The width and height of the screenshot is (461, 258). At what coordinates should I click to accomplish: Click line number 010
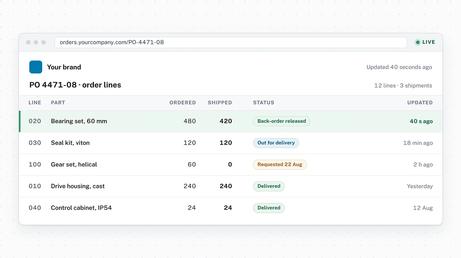pyautogui.click(x=35, y=186)
